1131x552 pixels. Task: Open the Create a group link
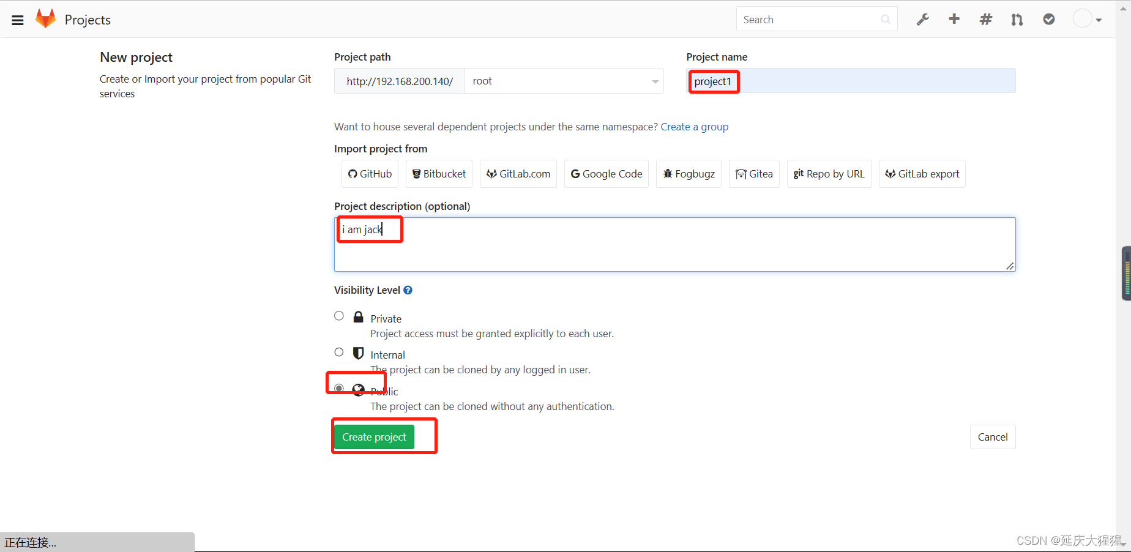pyautogui.click(x=695, y=127)
